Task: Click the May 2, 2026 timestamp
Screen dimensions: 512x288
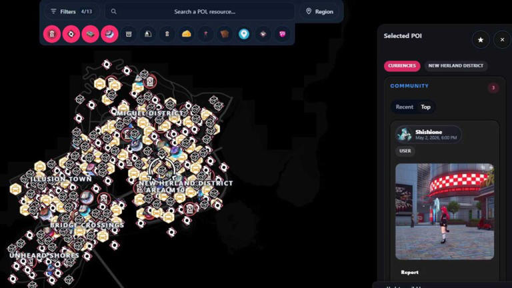Action: point(436,138)
